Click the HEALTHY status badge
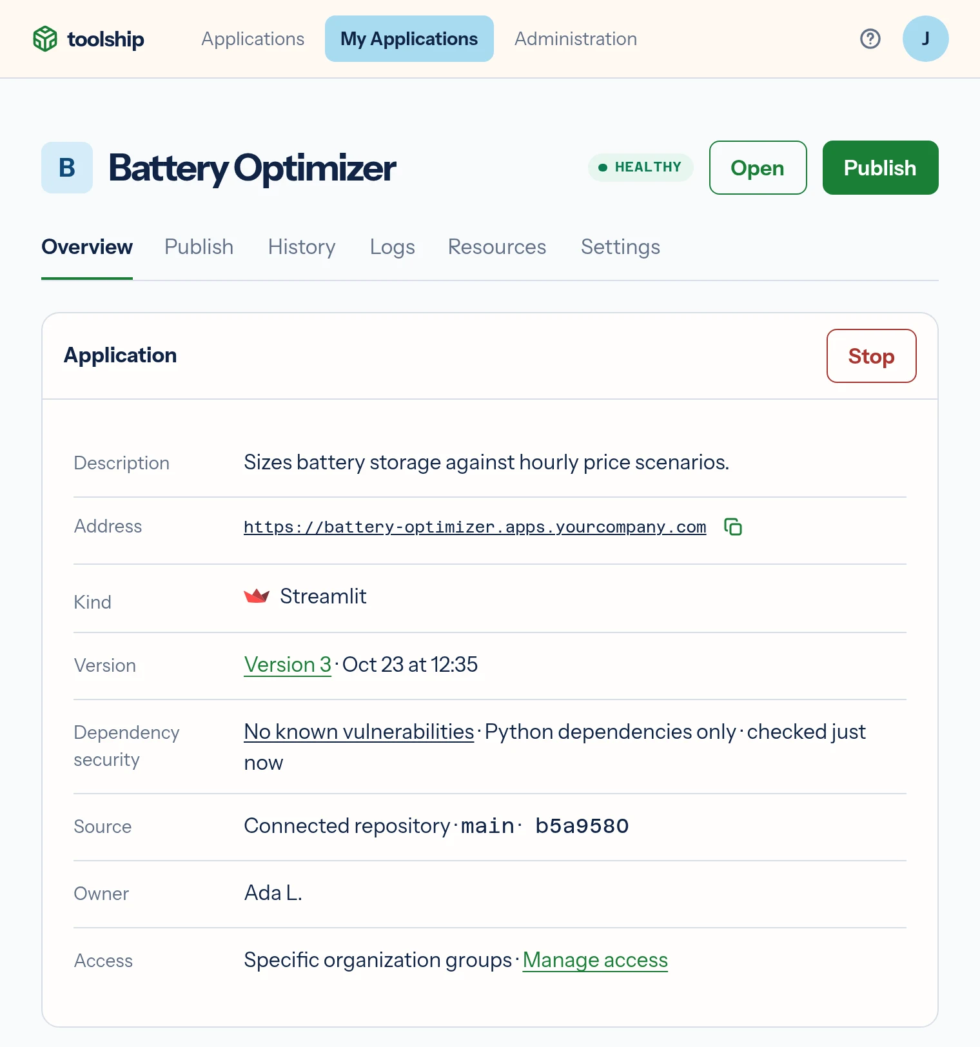 641,168
